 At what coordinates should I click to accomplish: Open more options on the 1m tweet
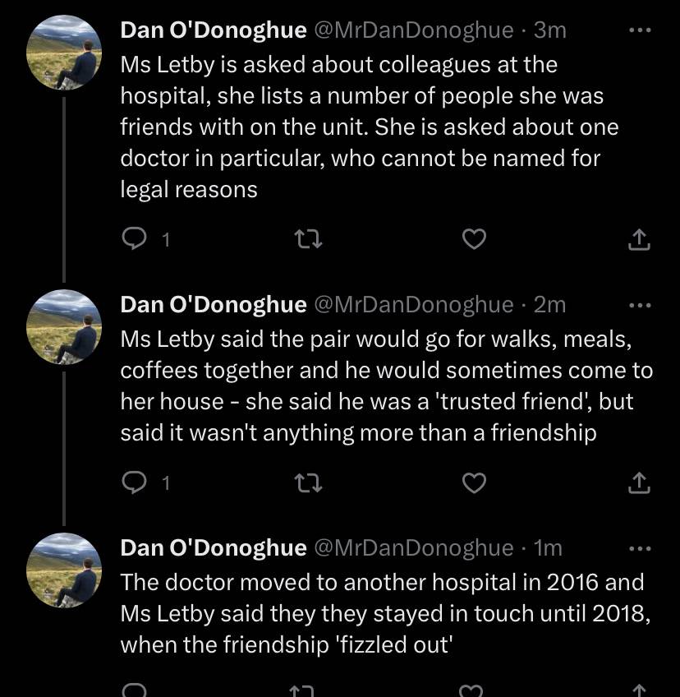click(x=640, y=548)
